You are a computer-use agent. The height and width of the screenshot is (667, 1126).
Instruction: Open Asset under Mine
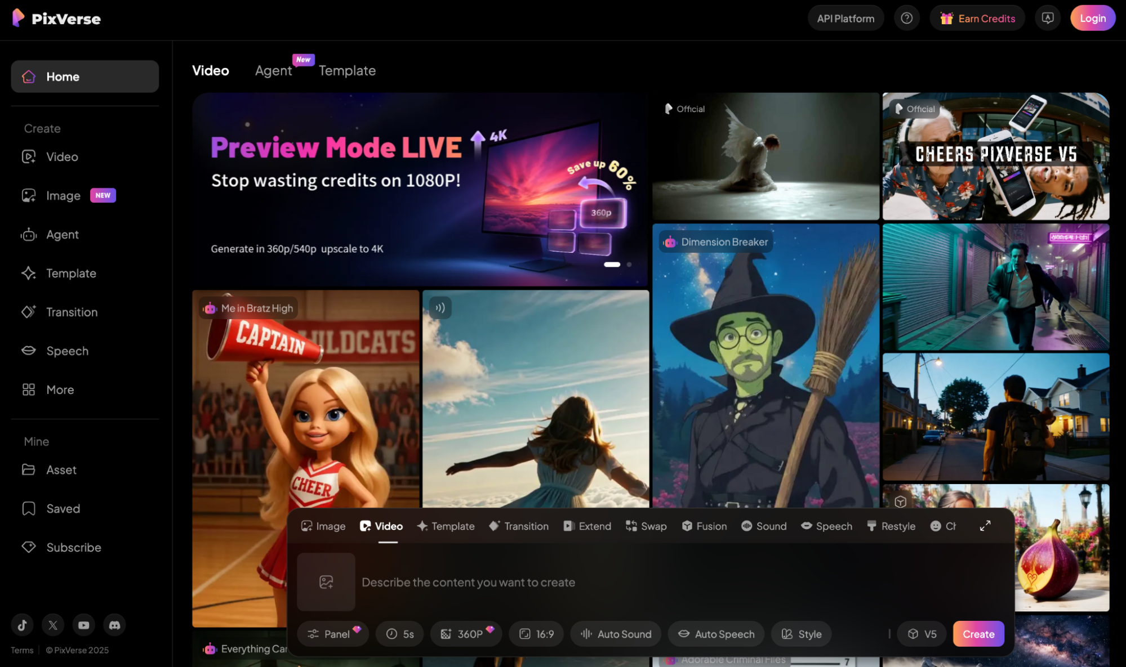[x=85, y=469]
